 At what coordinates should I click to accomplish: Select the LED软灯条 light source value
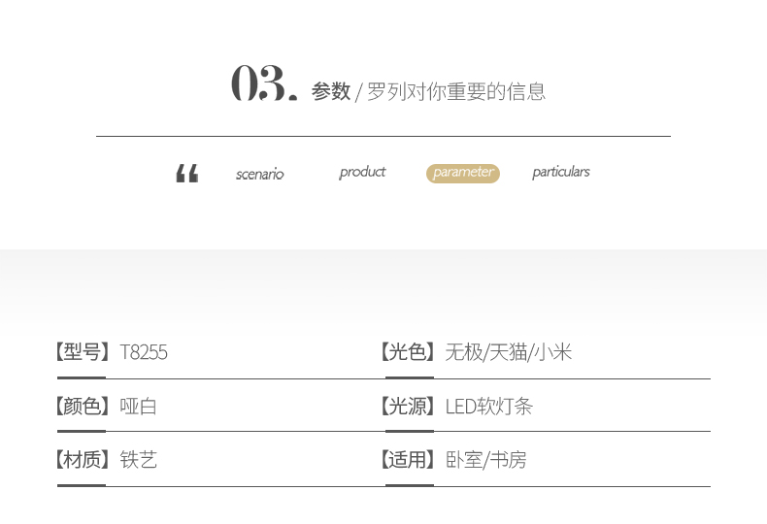(x=488, y=406)
